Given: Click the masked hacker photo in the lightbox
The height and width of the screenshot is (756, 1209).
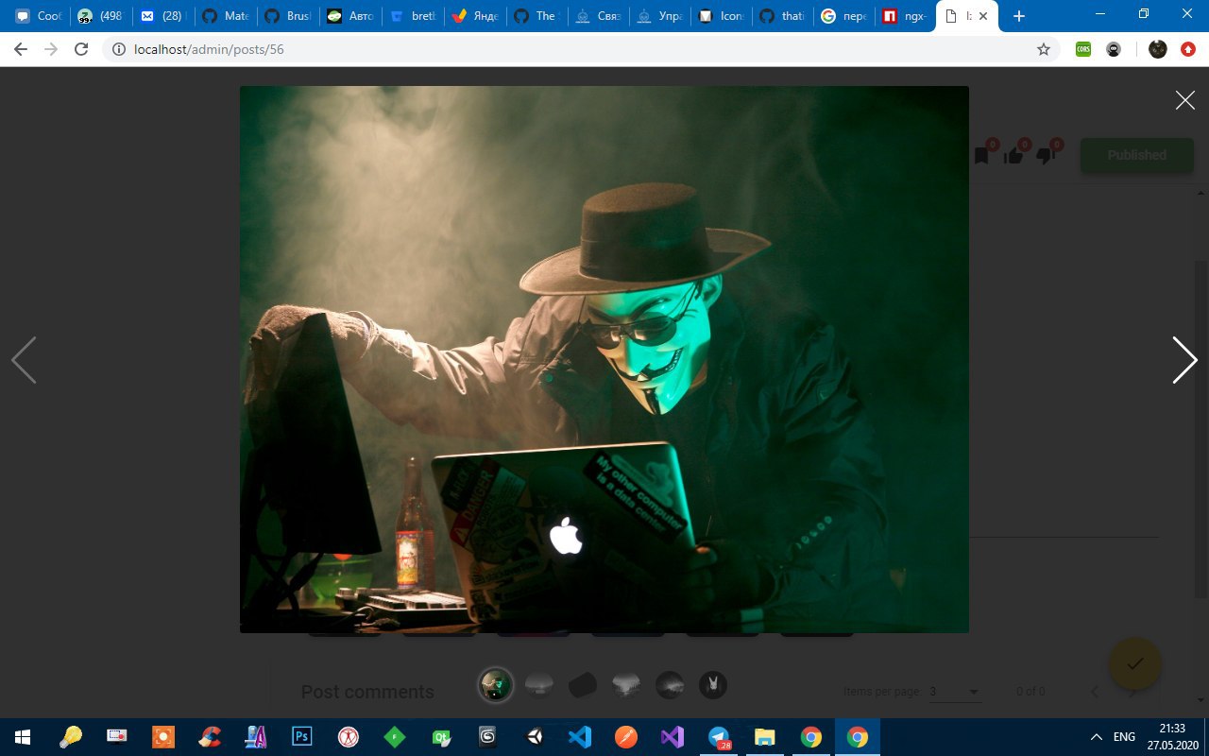Looking at the screenshot, I should (x=604, y=359).
